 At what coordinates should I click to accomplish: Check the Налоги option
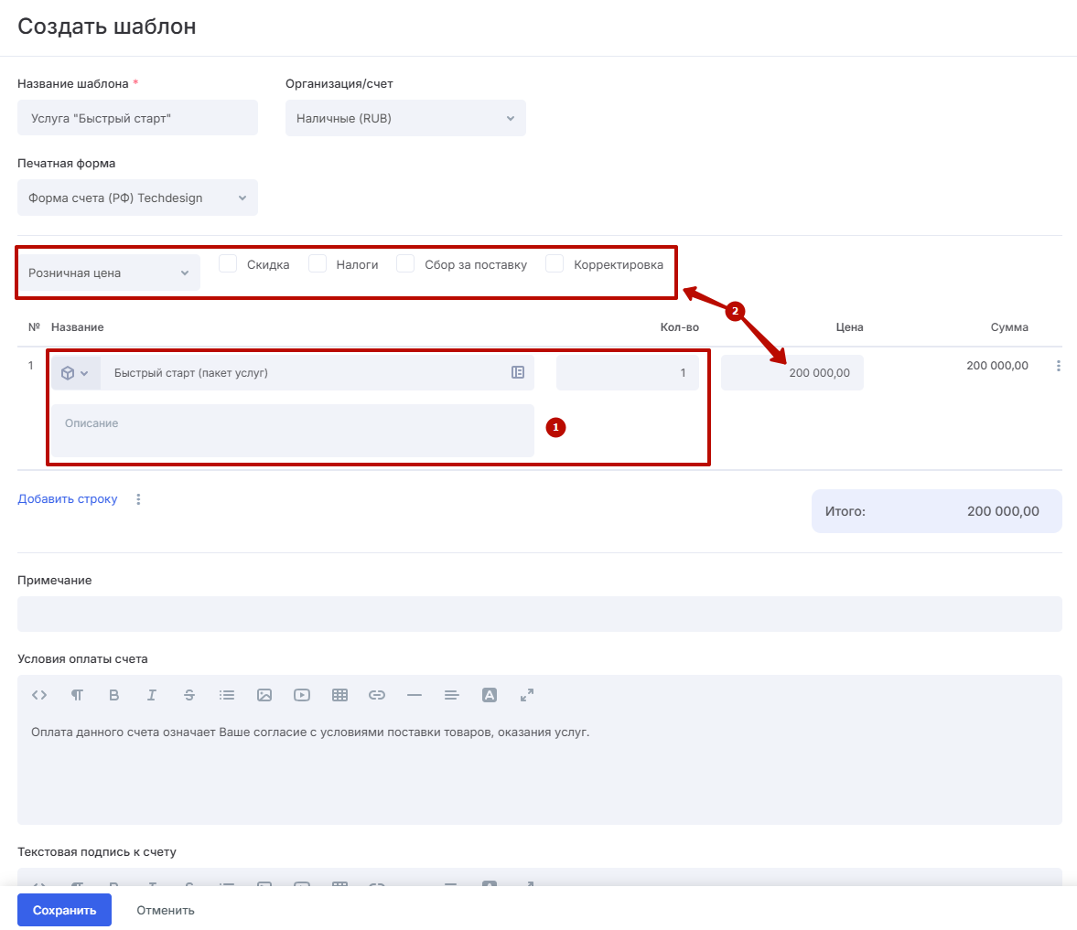coord(318,264)
